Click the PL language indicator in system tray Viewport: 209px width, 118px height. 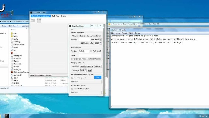200,116
